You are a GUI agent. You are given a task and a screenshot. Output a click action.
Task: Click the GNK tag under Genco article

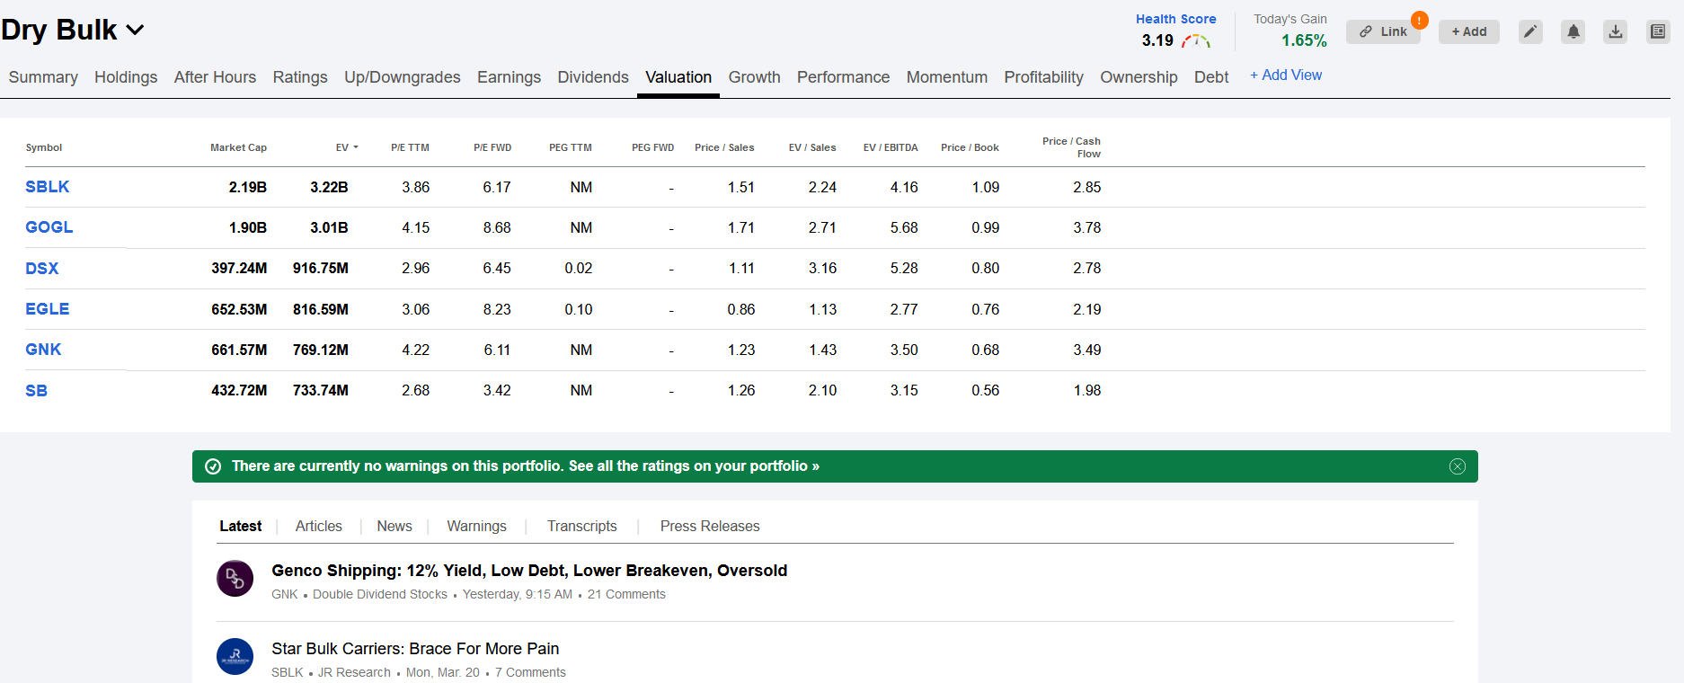coord(285,595)
